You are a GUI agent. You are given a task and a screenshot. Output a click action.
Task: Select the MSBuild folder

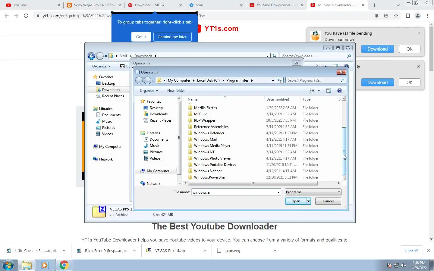[200, 114]
